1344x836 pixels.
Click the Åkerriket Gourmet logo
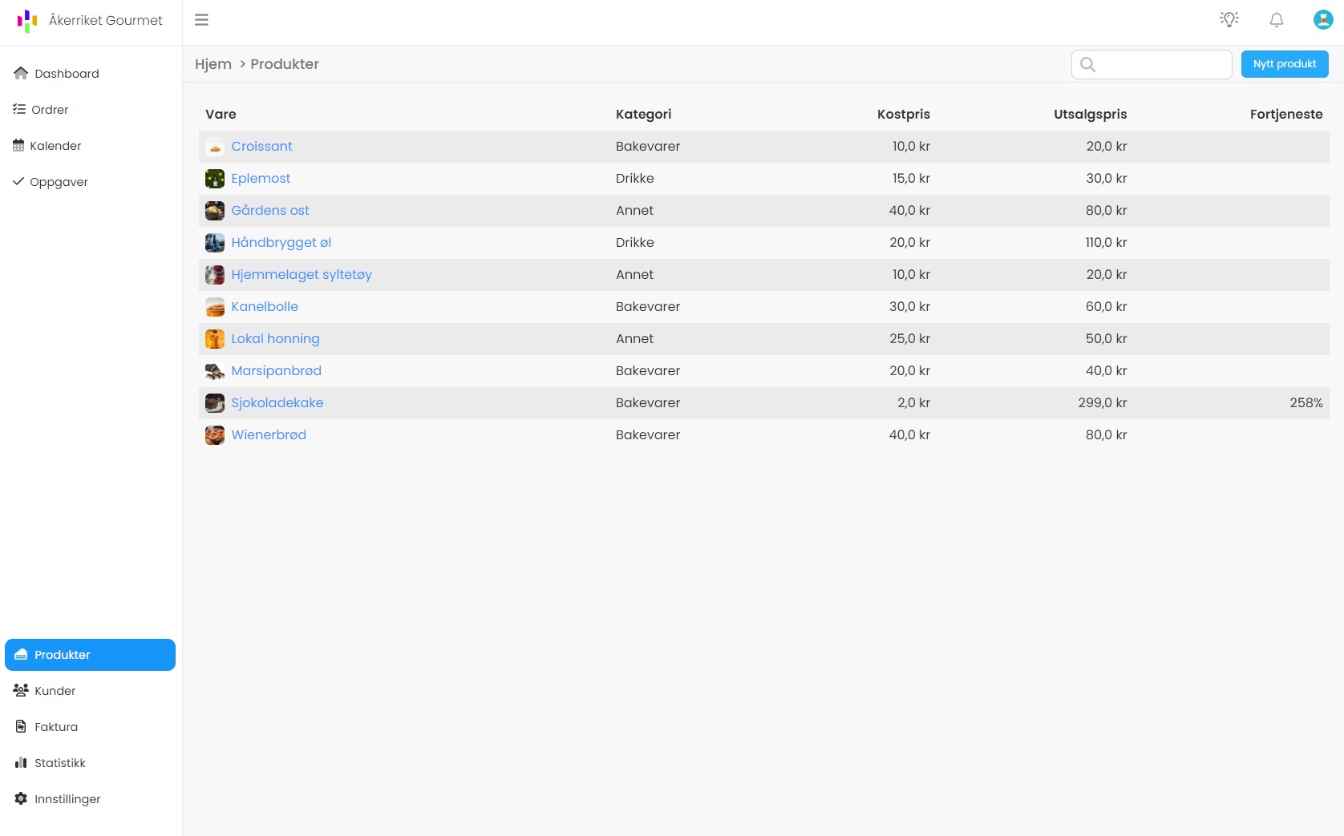(x=27, y=21)
